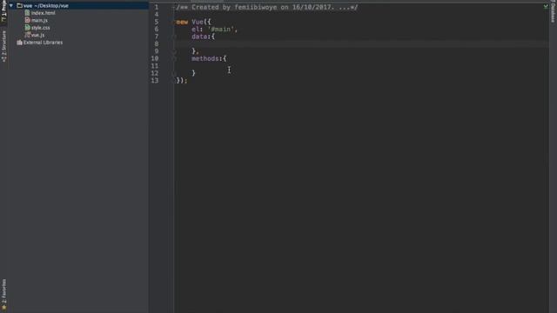Click the index.html file icon
The image size is (557, 313).
click(27, 13)
